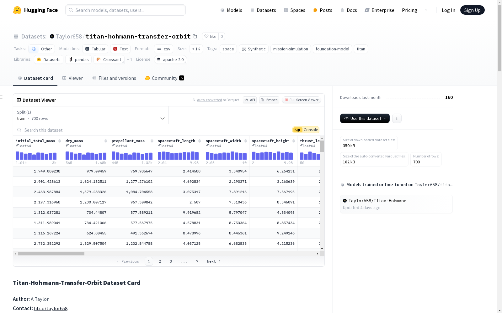This screenshot has width=502, height=313.
Task: Go to page 2 of the table
Action: click(x=160, y=261)
